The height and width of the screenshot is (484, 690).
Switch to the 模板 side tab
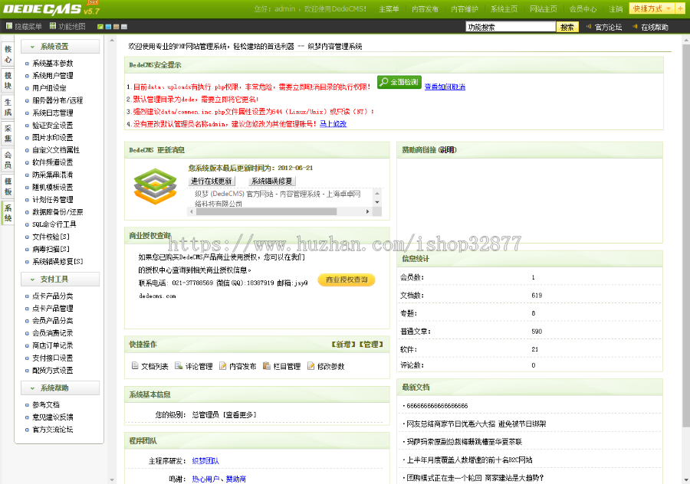8,186
